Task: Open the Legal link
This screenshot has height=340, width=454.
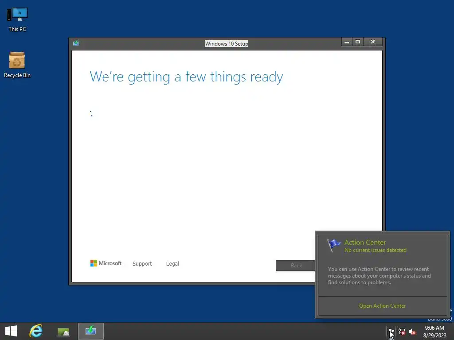Action: [x=172, y=264]
